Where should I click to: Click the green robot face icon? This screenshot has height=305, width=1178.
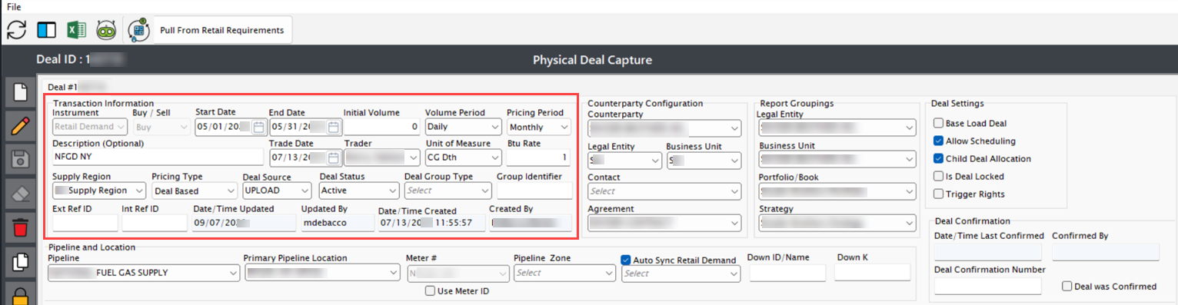(x=106, y=30)
